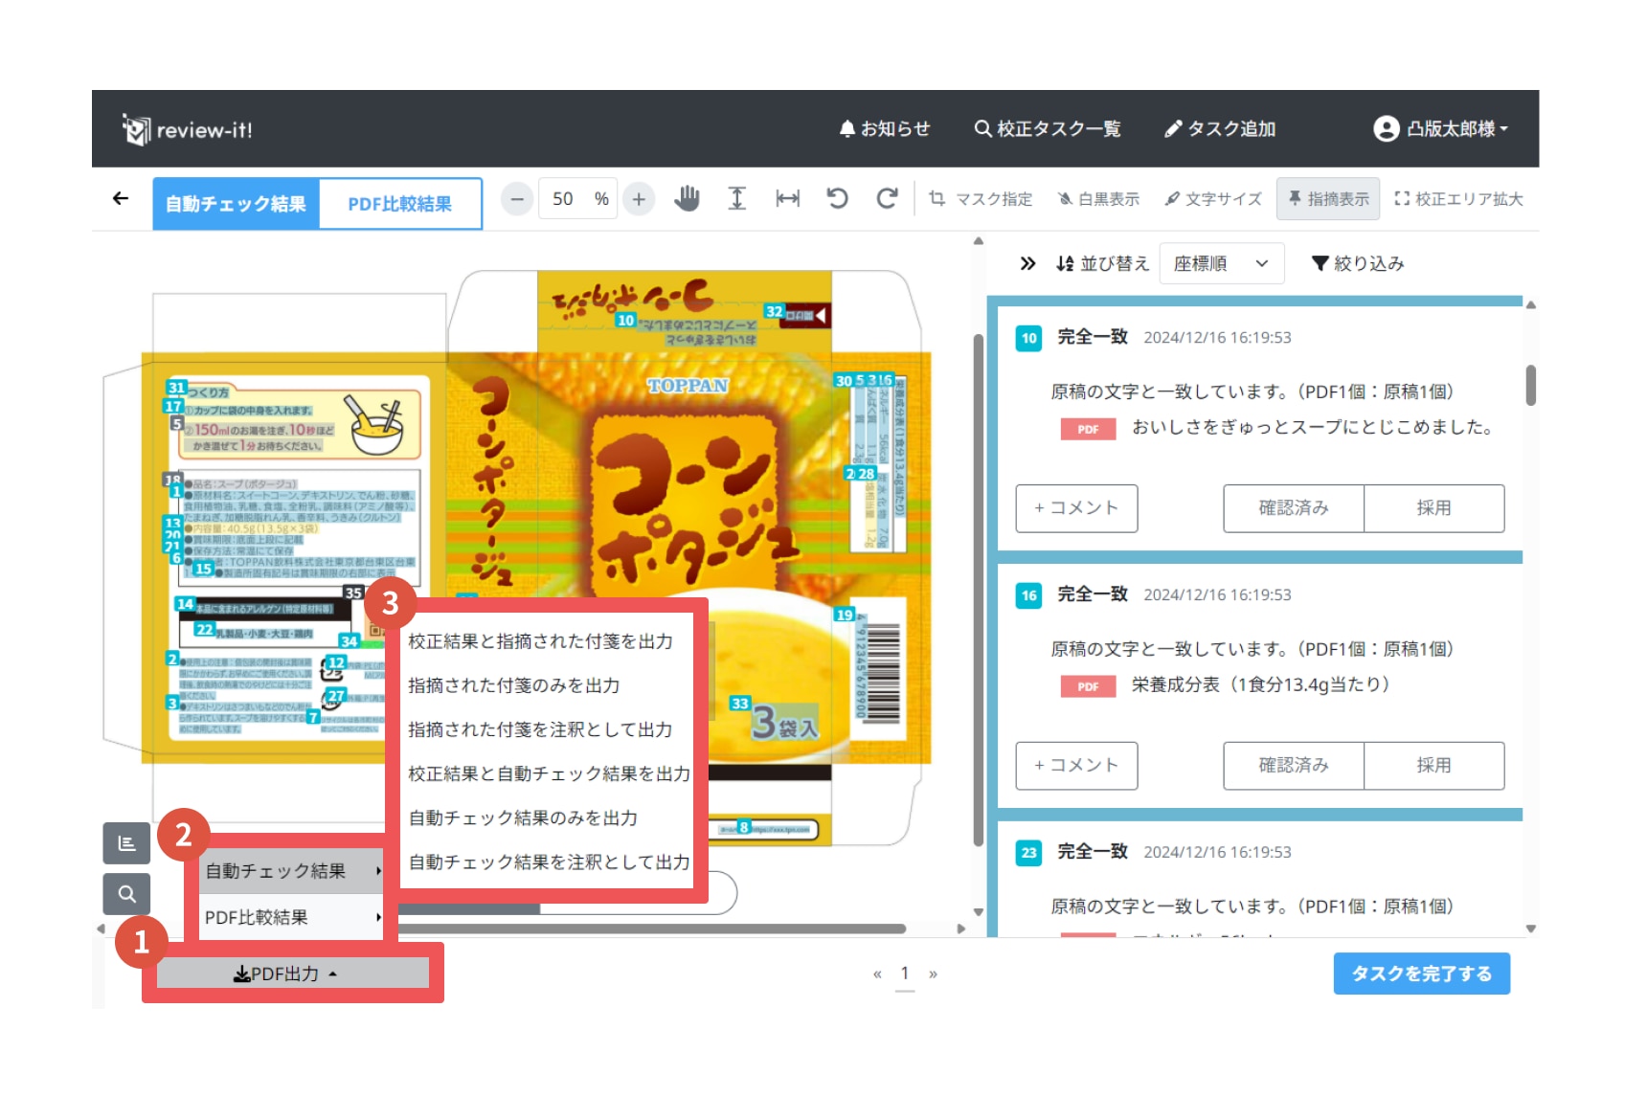The height and width of the screenshot is (1097, 1647).
Task: Click the magnifier search icon at left
Action: [126, 894]
